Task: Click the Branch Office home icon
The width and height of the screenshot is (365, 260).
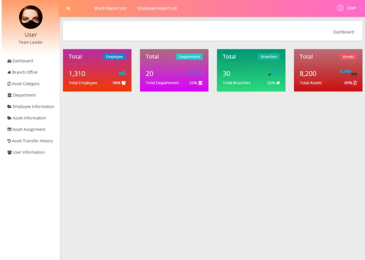Action: [9, 72]
